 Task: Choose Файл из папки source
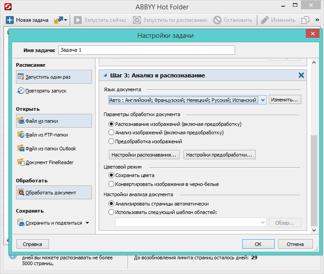pos(54,121)
